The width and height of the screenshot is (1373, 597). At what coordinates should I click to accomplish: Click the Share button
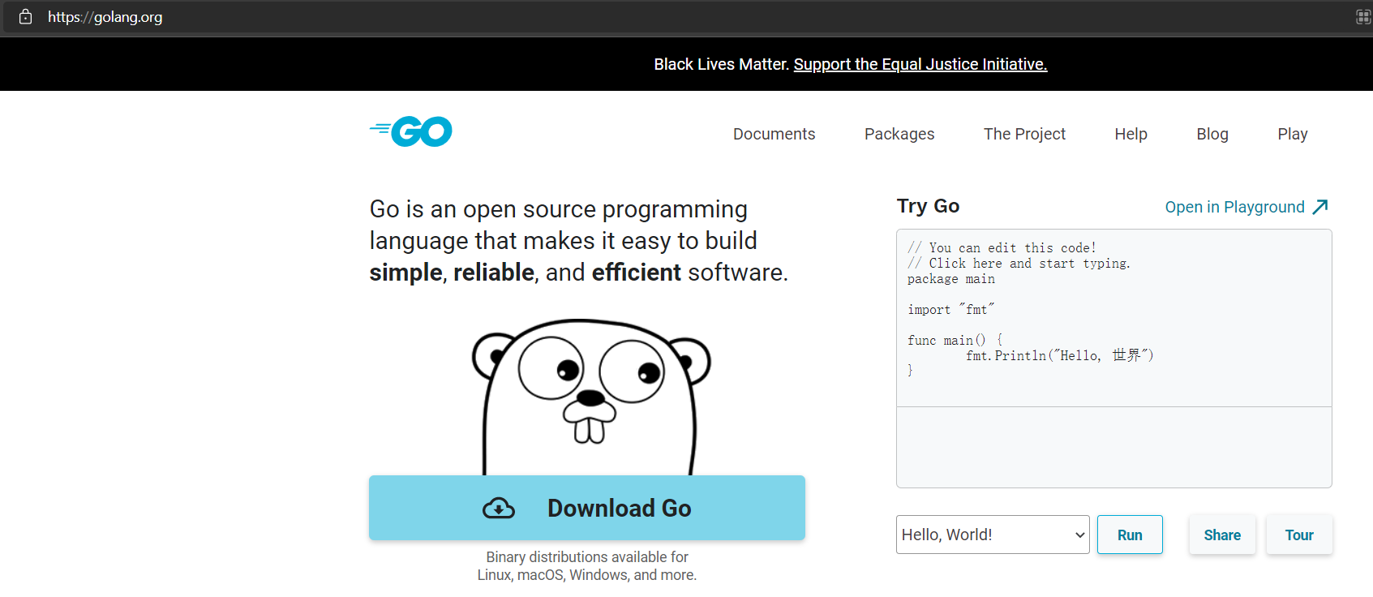(1222, 535)
